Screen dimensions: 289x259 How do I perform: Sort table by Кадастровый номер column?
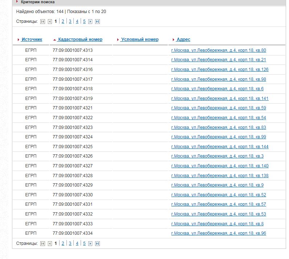(80, 39)
